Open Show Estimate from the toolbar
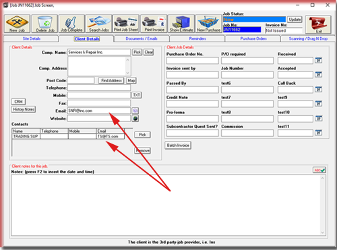 point(181,24)
